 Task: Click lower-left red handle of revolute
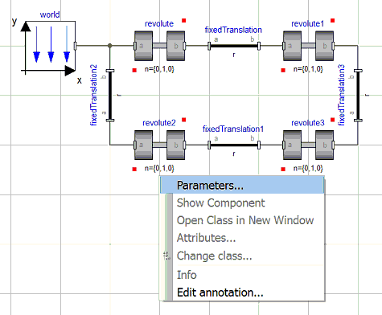(134, 70)
